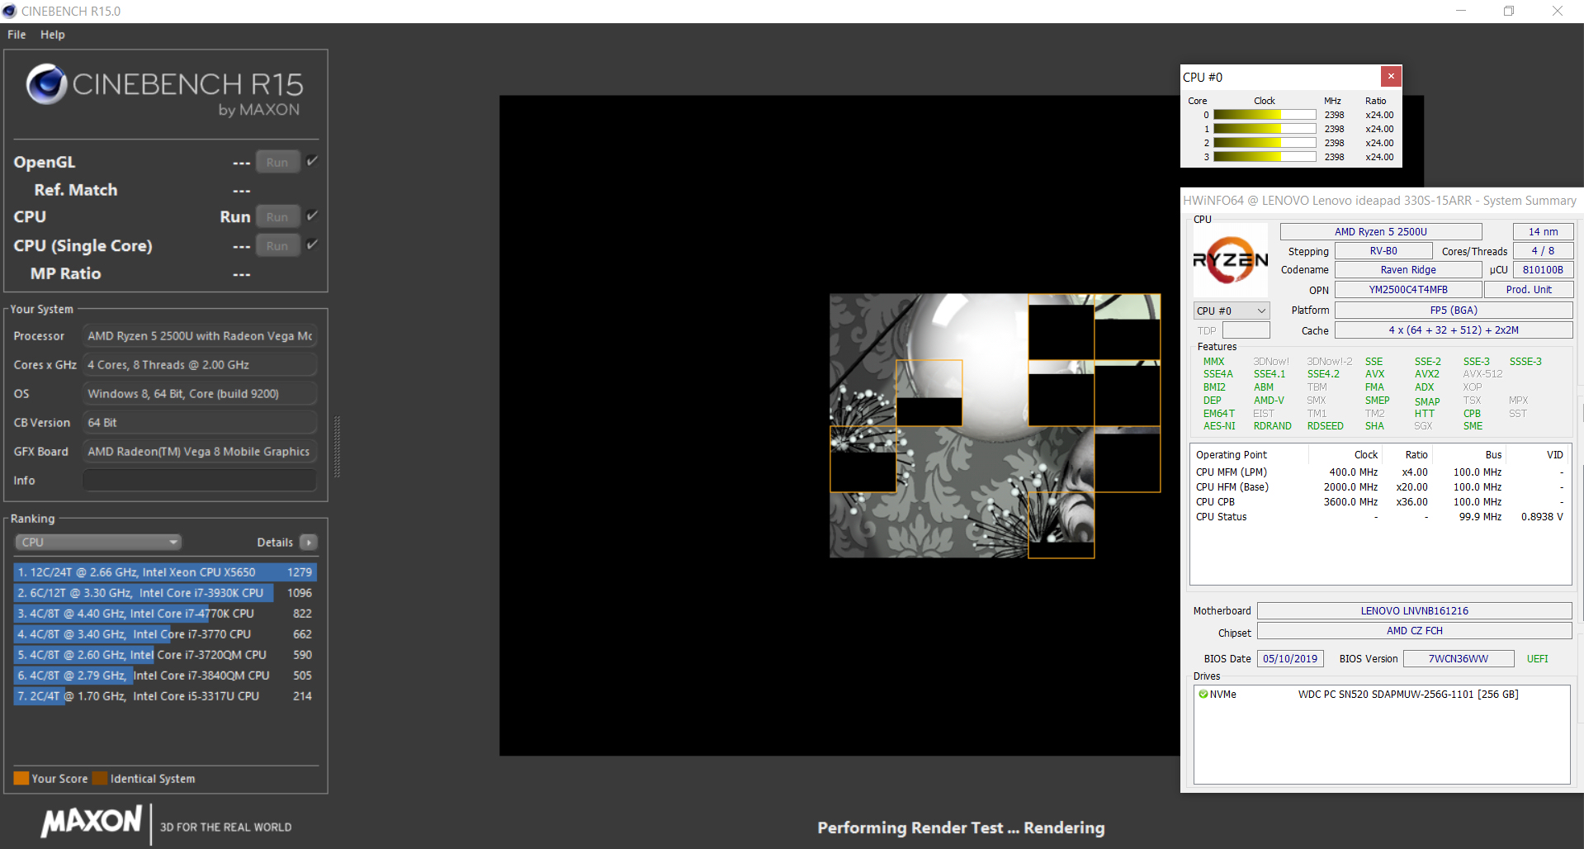Select ranking entry Intel Core i7-3840QM
Viewport: 1584px width, 849px height.
[x=165, y=676]
